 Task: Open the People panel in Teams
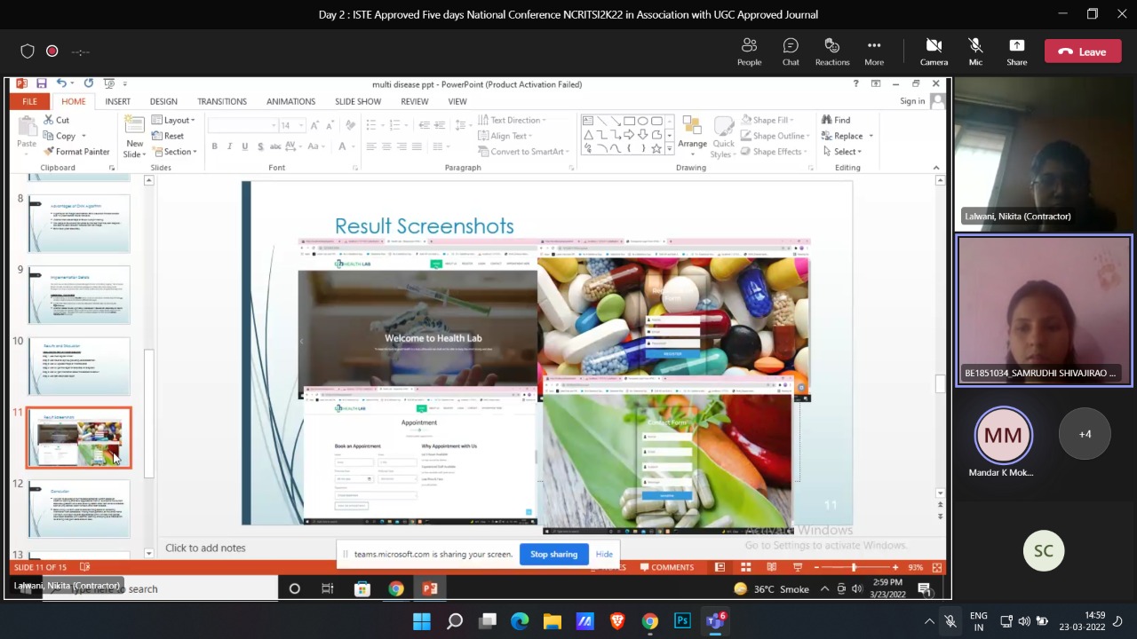749,51
